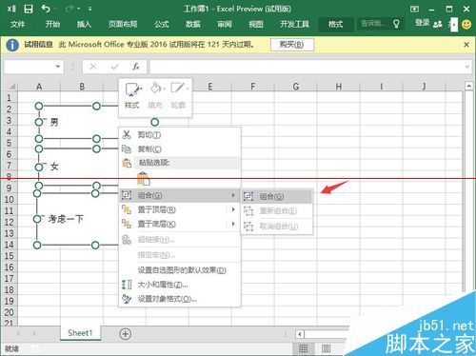Click the 女 text label

54,167
